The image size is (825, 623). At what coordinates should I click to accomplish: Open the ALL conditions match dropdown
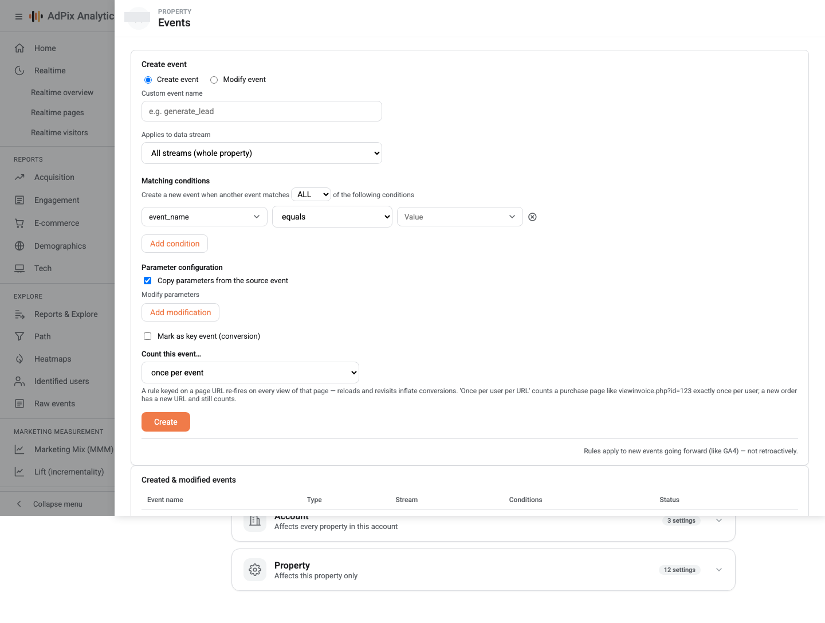[311, 194]
